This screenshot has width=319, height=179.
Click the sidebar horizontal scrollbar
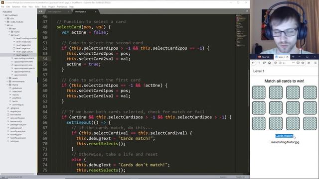point(17,174)
